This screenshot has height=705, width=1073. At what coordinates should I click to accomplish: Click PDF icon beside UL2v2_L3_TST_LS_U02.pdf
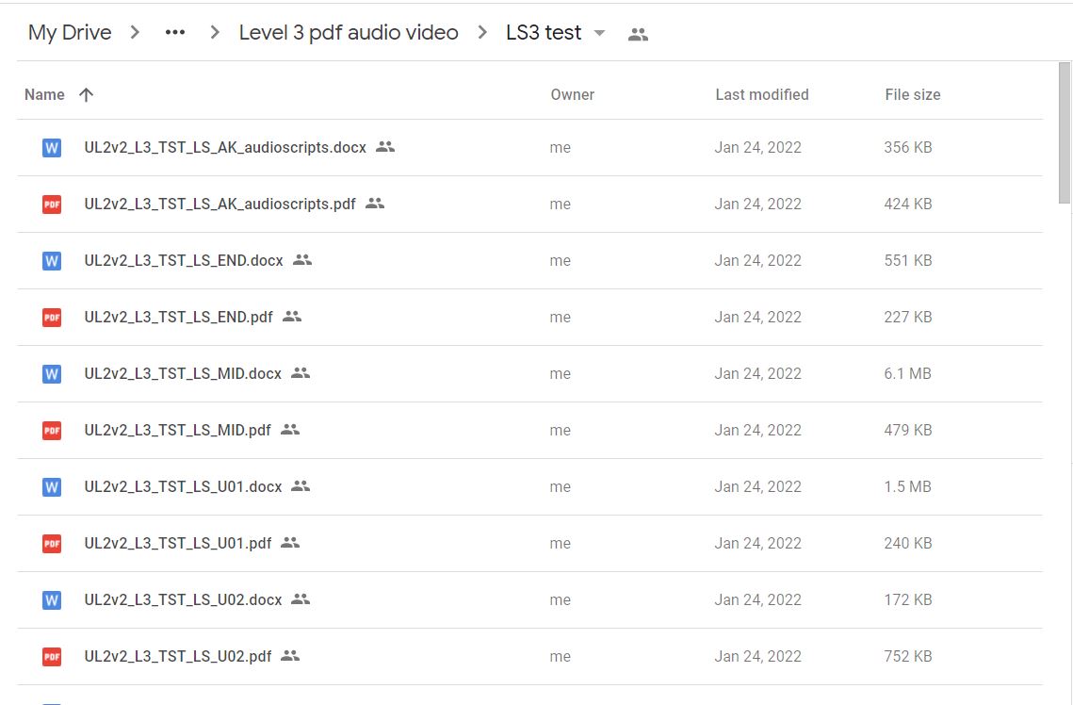pos(52,657)
